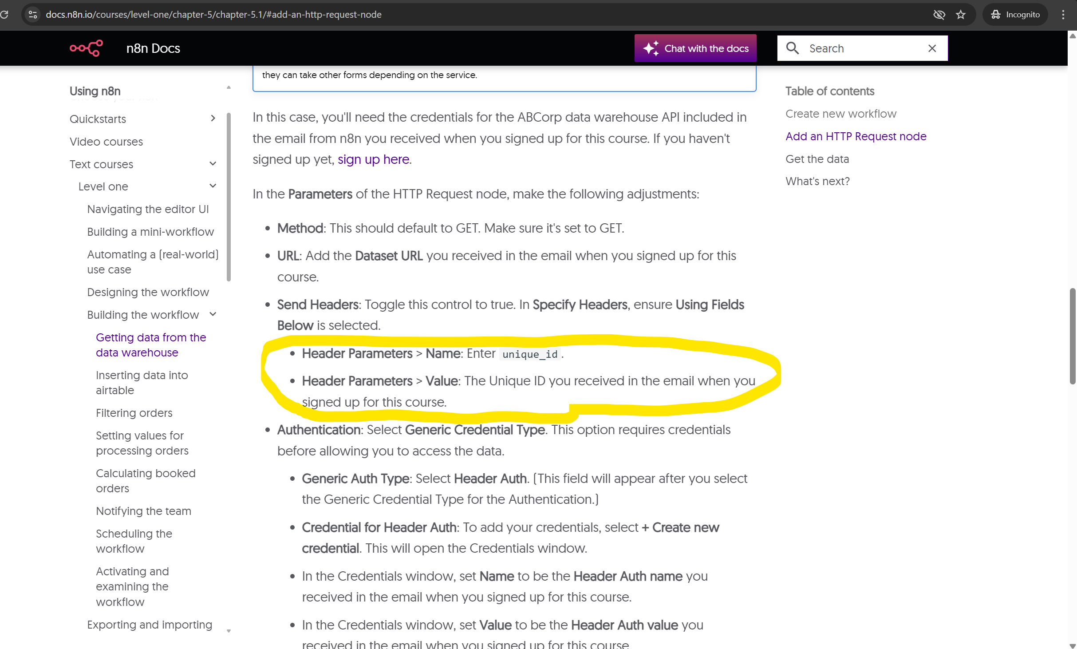The height and width of the screenshot is (649, 1077).
Task: Click the search magnifier icon
Action: pyautogui.click(x=793, y=48)
